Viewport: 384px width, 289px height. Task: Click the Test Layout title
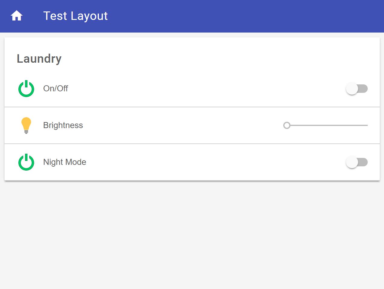(75, 16)
